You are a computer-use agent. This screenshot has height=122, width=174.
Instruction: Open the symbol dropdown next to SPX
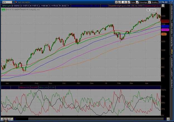pyautogui.click(x=13, y=2)
